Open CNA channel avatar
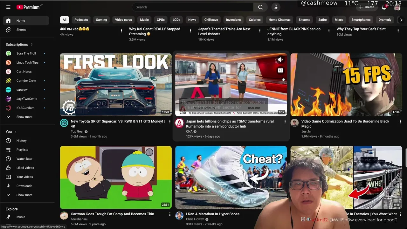407x229 pixels. point(179,123)
